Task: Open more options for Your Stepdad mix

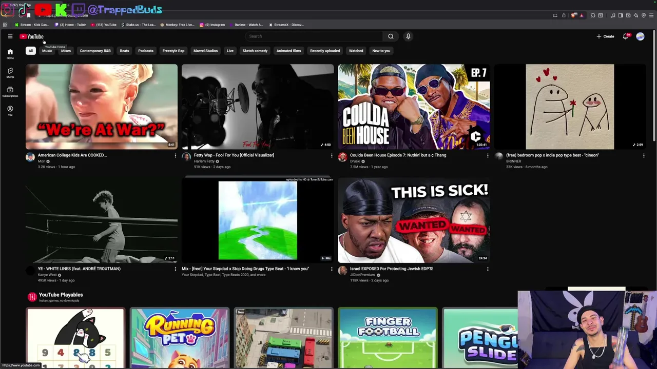Action: (332, 269)
